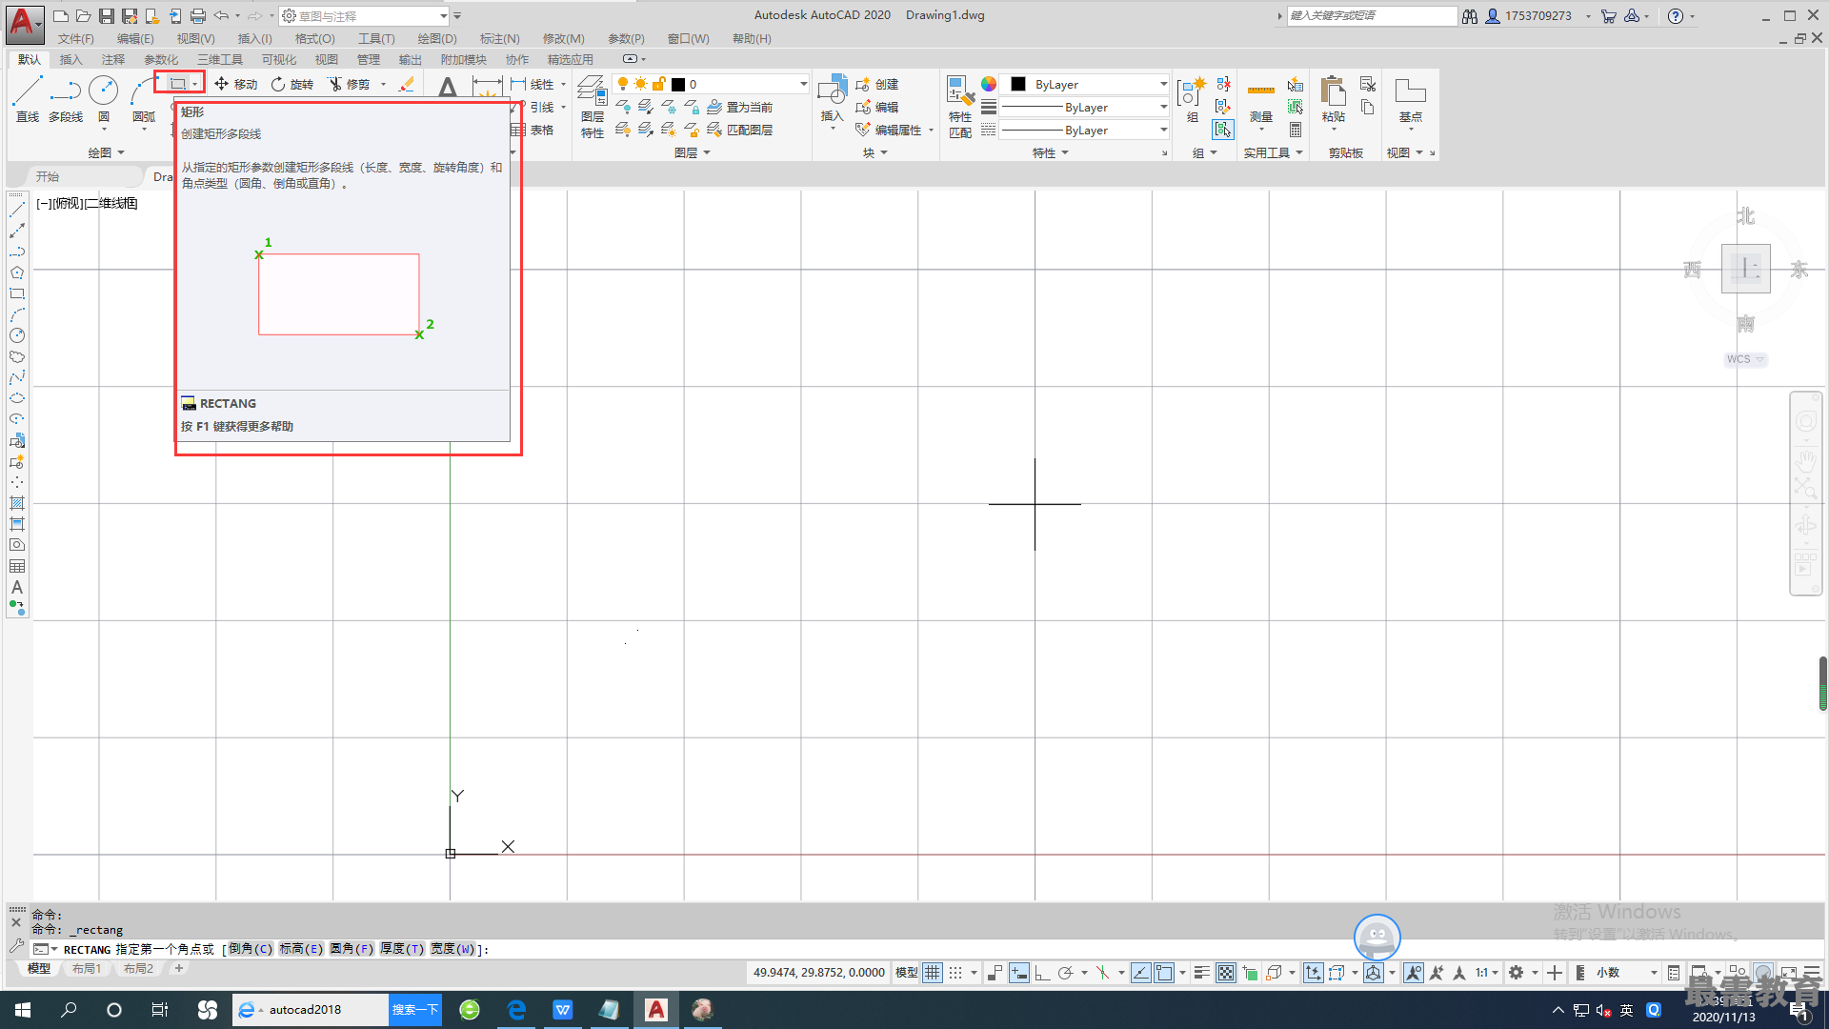Click the 旋转 (Rotate) tool
This screenshot has height=1029, width=1829.
(x=291, y=84)
